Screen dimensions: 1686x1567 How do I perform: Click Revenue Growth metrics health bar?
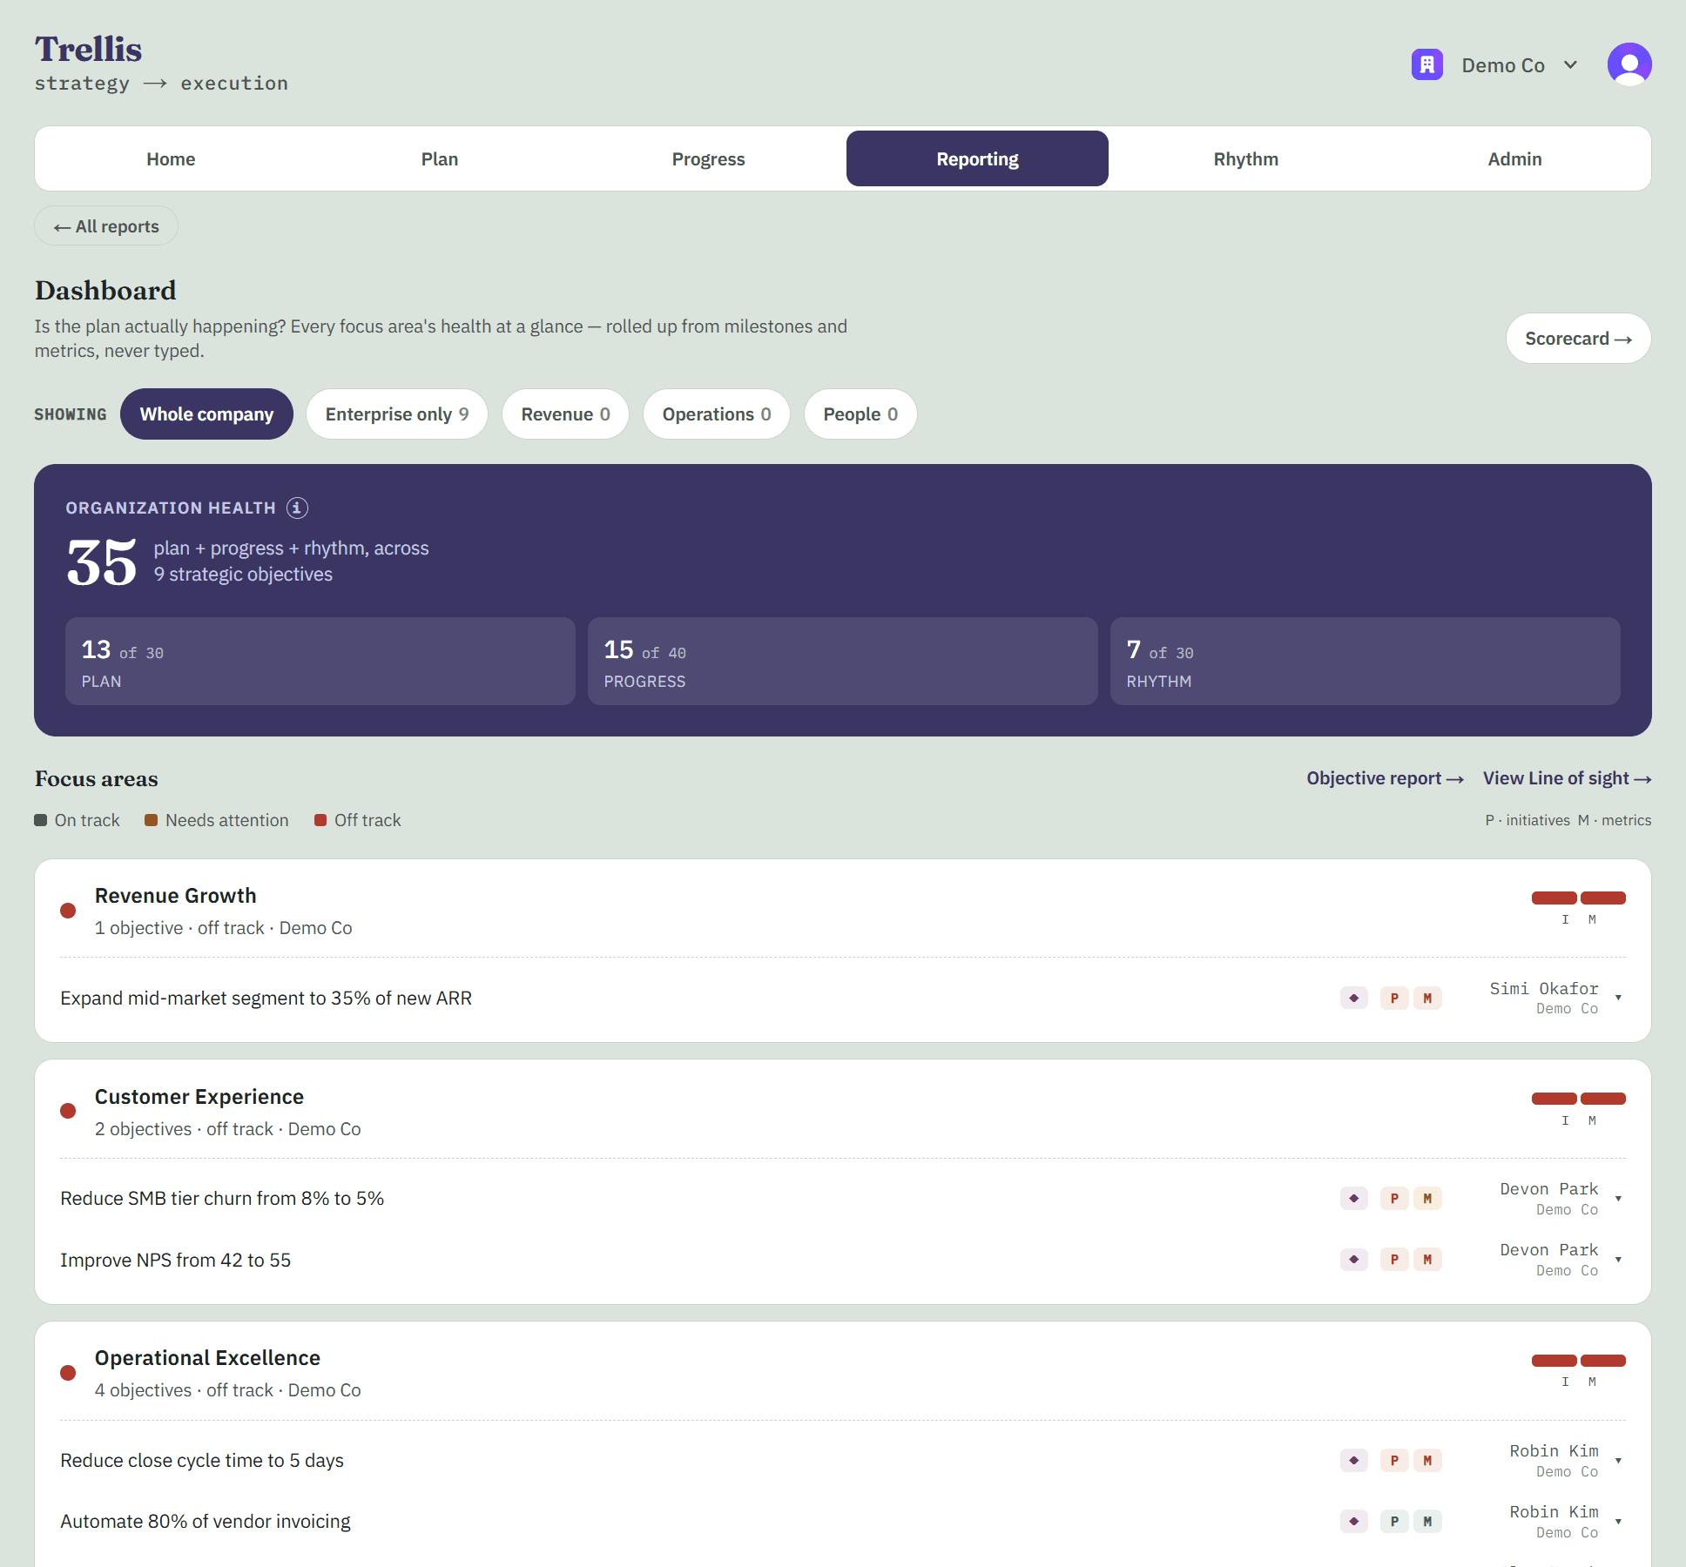[1603, 898]
